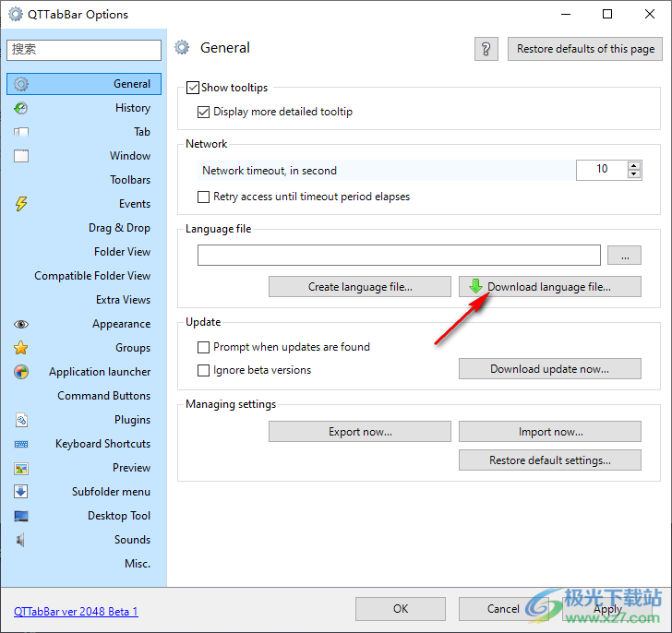Check Ignore beta versions

(204, 370)
